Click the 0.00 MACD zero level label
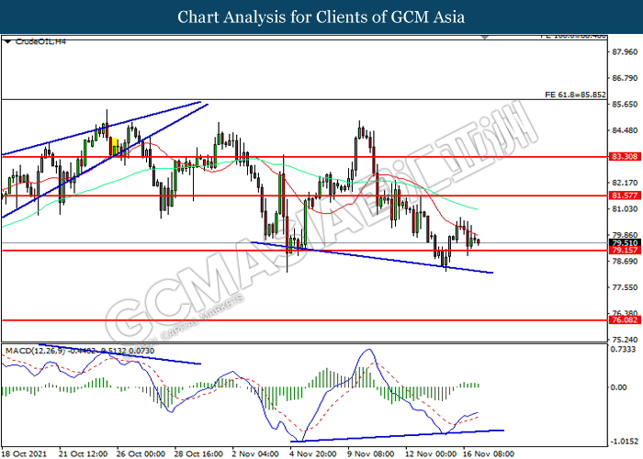Viewport: 643px width, 459px height. pos(623,386)
